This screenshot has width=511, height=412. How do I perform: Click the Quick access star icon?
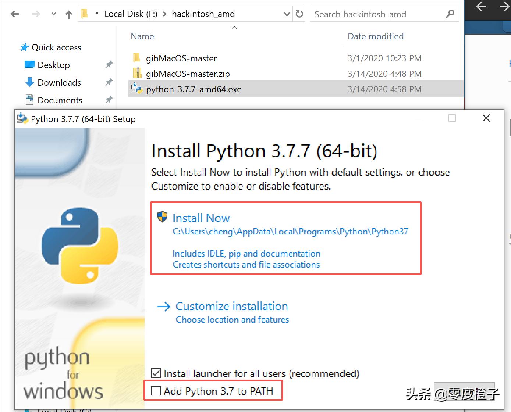click(25, 47)
